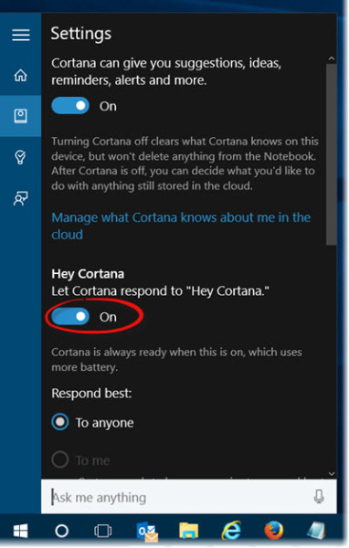The width and height of the screenshot is (349, 548).
Task: Click the scroll up arrow of settings
Action: (332, 58)
